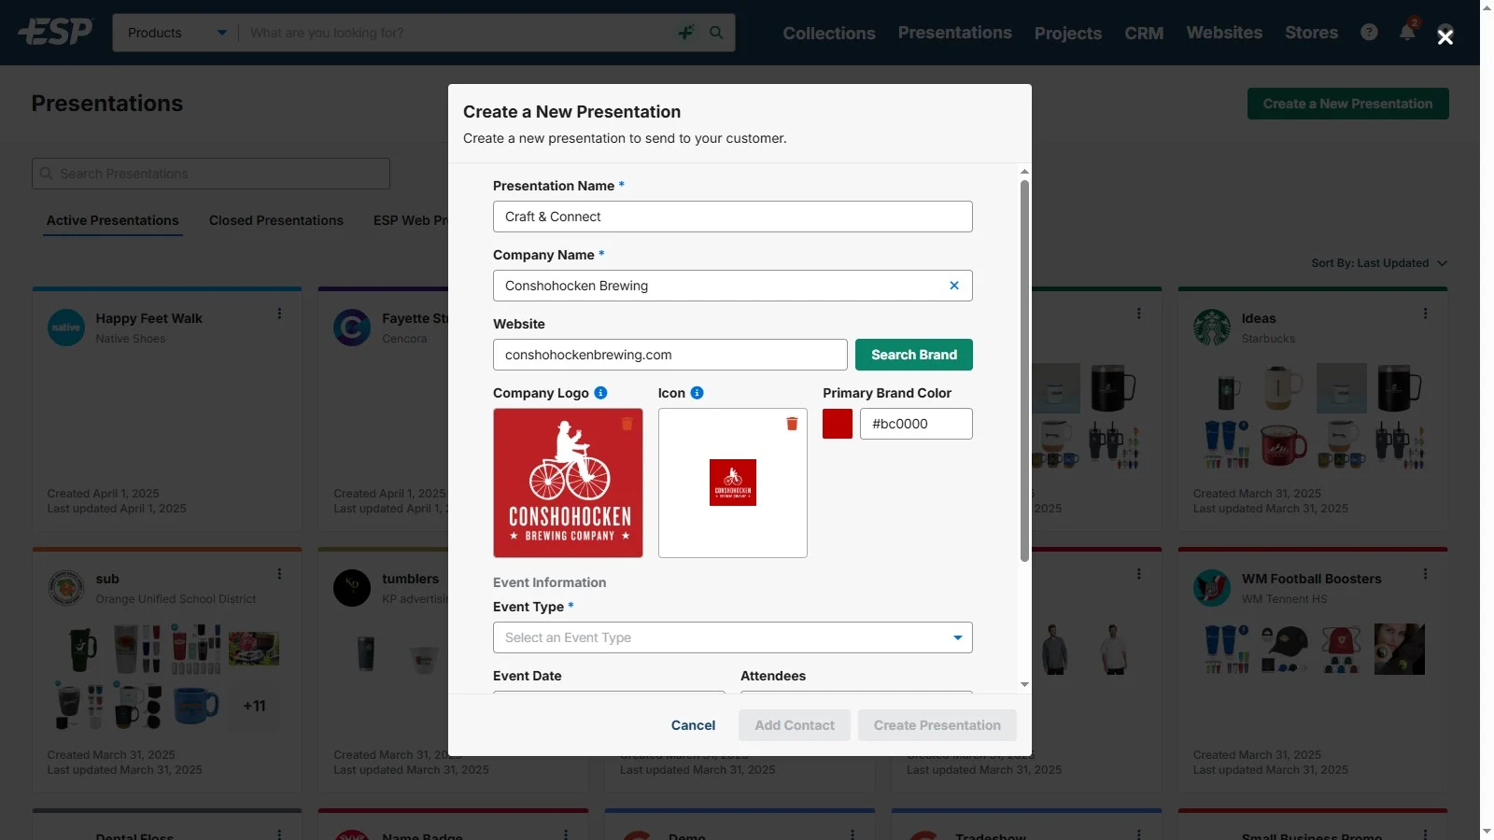Screen dimensions: 1494x840
Task: Close the dialog with the white X
Action: pos(1445,36)
